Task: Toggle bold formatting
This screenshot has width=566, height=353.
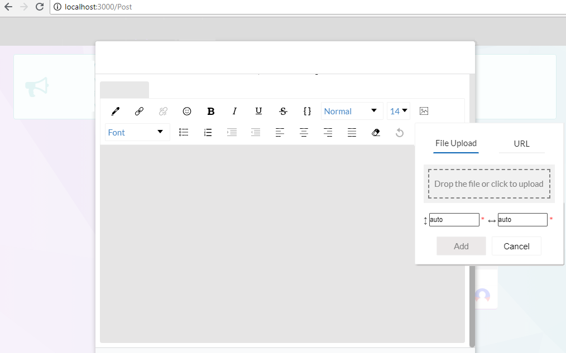Action: point(210,111)
